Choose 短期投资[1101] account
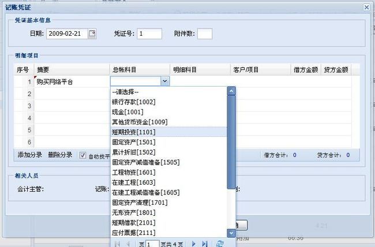 168,132
